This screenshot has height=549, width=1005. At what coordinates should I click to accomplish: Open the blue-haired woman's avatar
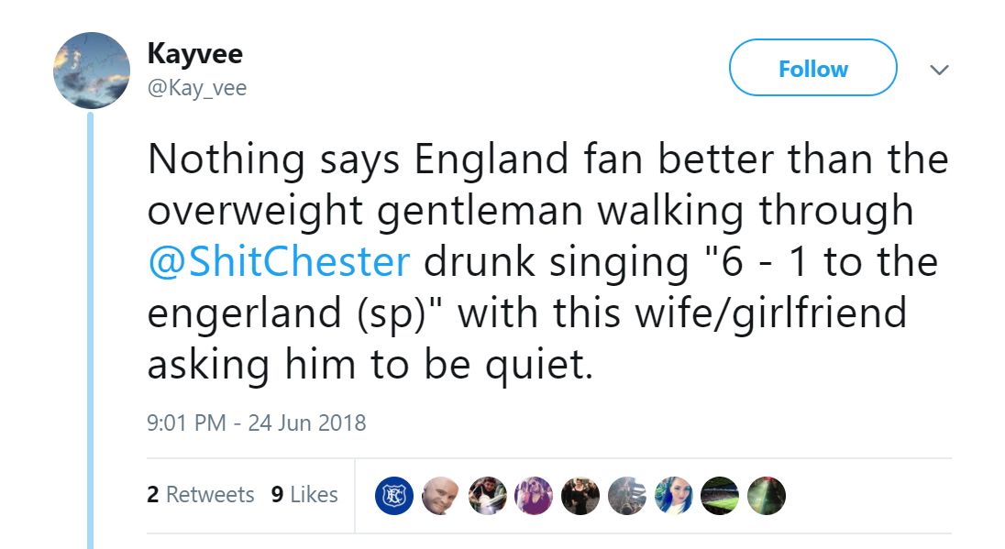[674, 495]
